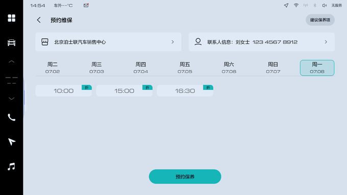Open the app grid home icon
Viewport: 347px width, 195px height.
point(12,18)
